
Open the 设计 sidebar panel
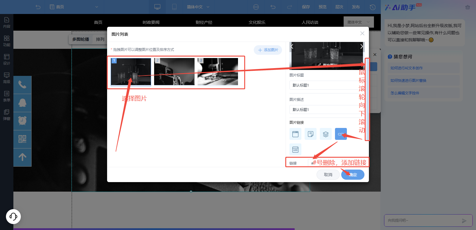coord(7,60)
